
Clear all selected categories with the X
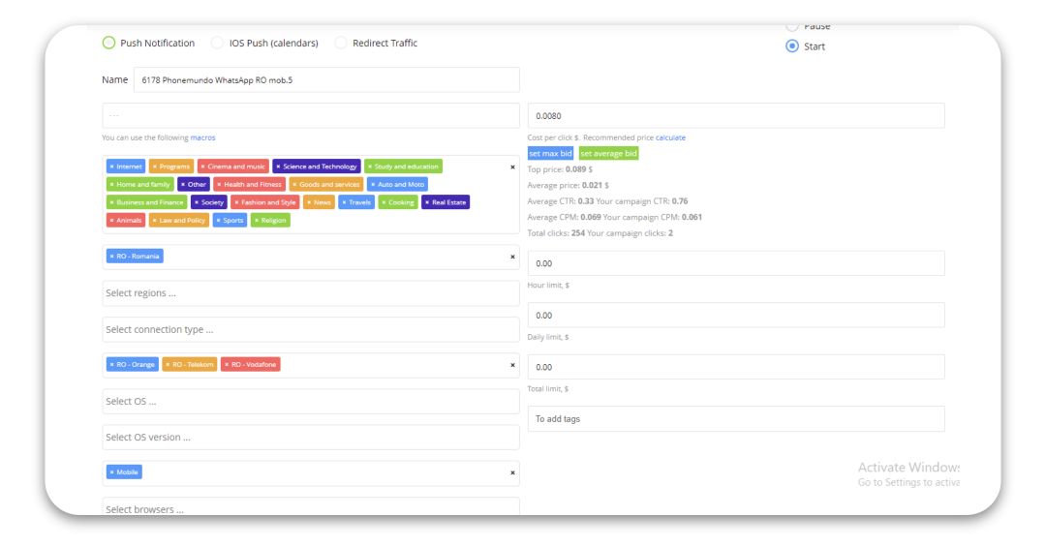point(512,167)
